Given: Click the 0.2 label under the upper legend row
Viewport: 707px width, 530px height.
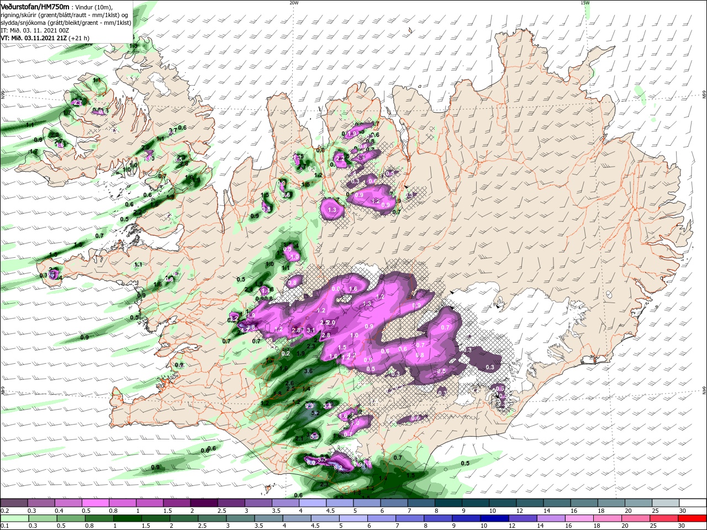Looking at the screenshot, I should [x=4, y=511].
